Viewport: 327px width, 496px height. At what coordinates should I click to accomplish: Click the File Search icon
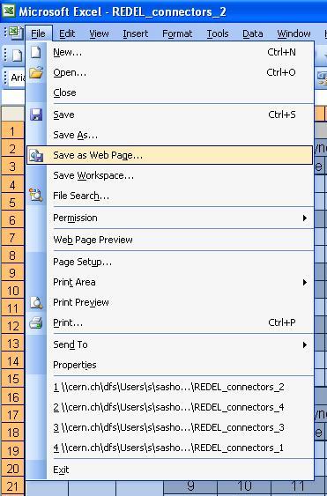click(x=36, y=196)
